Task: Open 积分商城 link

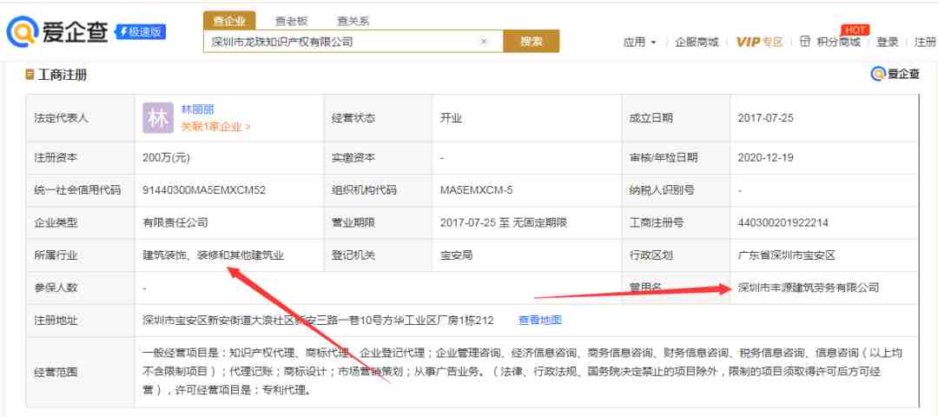Action: tap(839, 42)
